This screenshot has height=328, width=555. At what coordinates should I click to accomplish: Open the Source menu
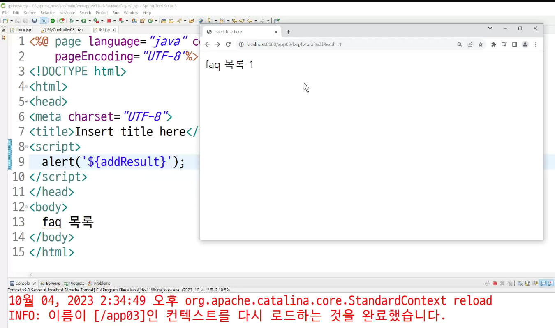pyautogui.click(x=30, y=13)
